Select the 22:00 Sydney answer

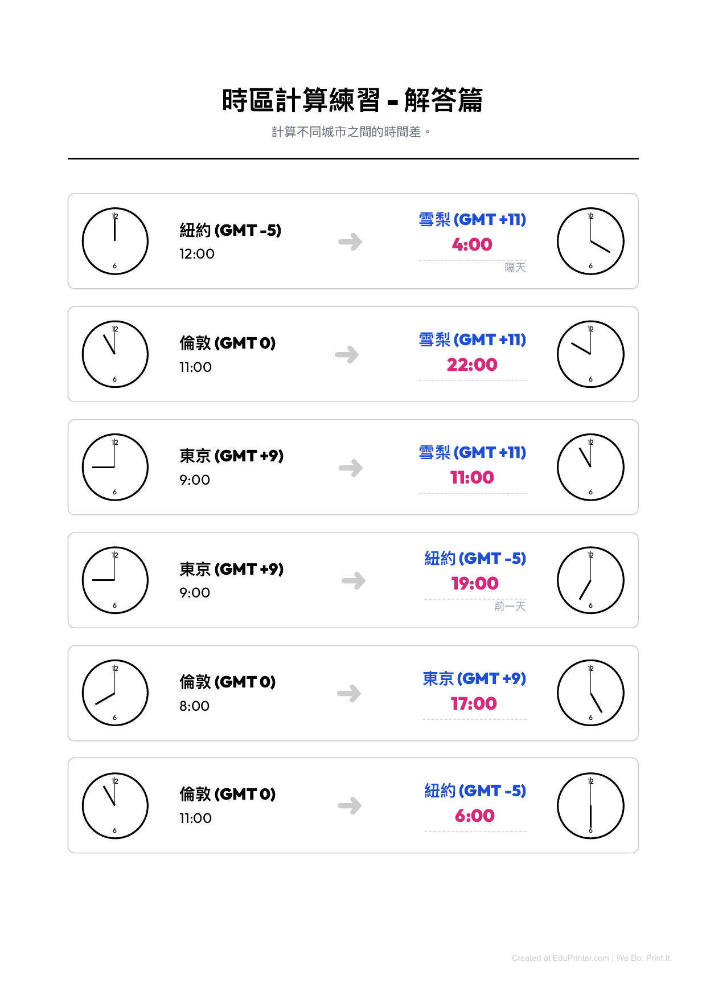tap(472, 365)
